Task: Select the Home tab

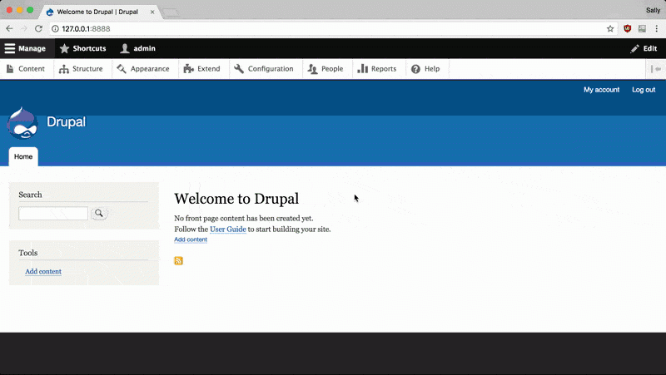Action: pyautogui.click(x=23, y=156)
